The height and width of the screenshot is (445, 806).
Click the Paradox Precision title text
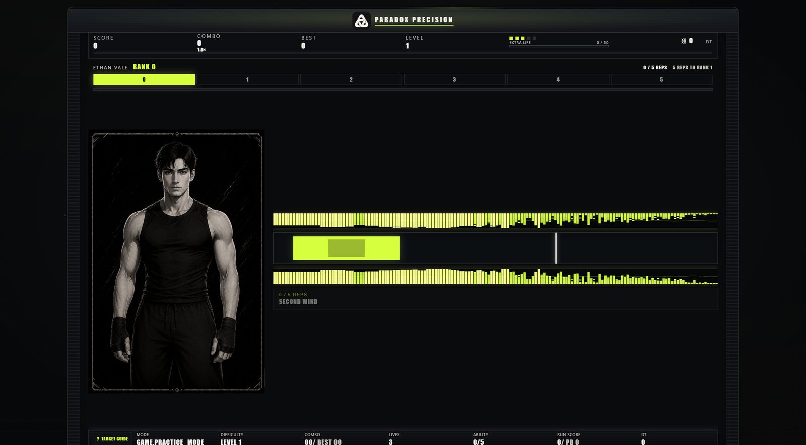[x=414, y=20]
